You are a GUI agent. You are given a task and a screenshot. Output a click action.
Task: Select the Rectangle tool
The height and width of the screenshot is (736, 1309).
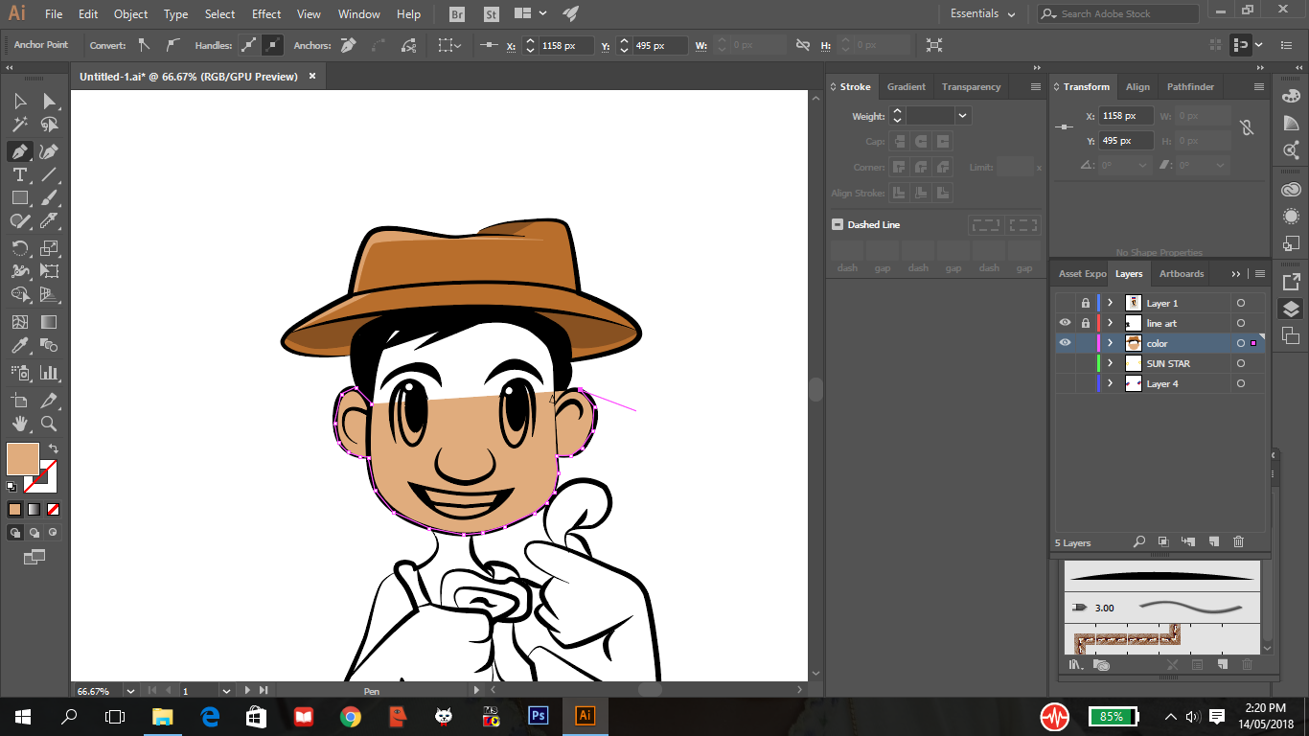click(20, 197)
